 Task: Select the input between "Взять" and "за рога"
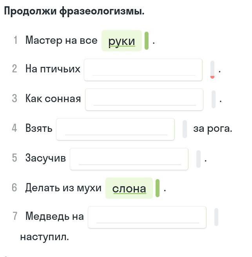115,129
